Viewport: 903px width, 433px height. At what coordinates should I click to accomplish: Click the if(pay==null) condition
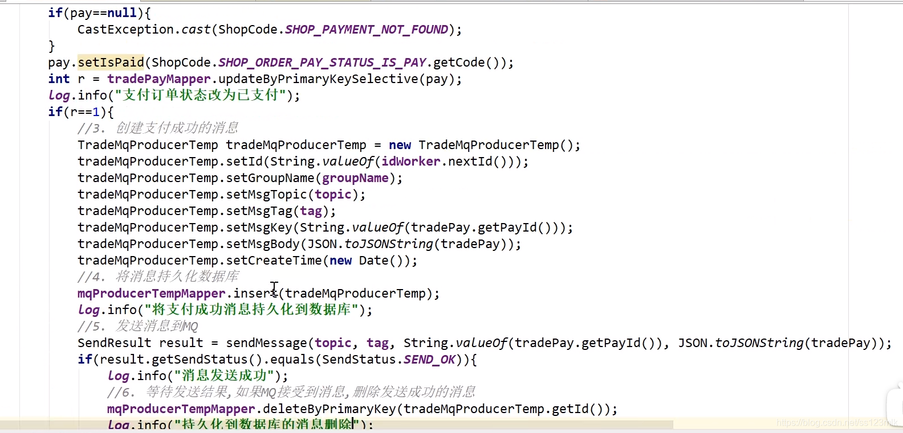pos(99,13)
